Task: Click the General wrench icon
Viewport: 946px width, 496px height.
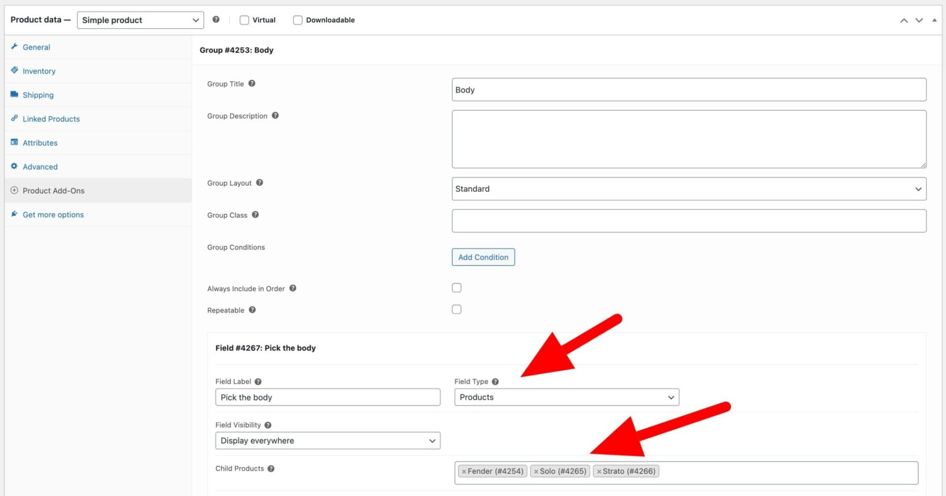Action: click(14, 46)
